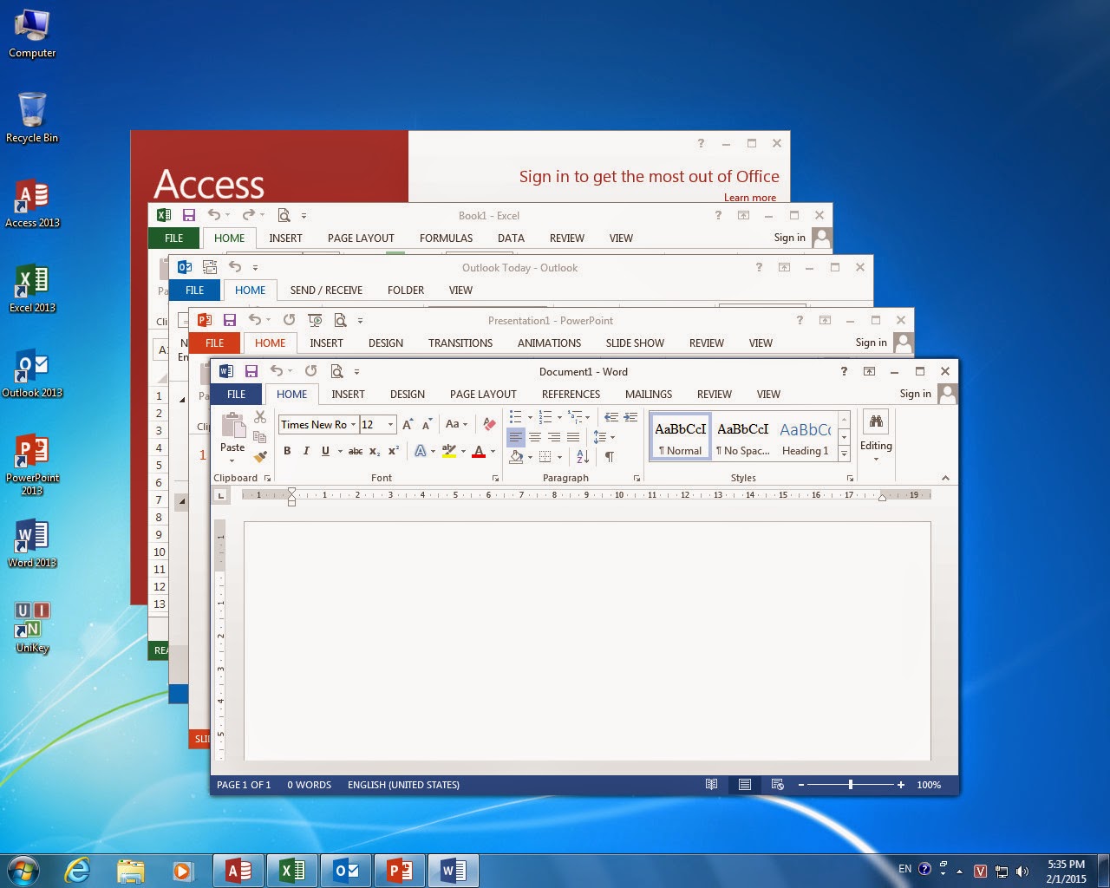Center-align the paragraph
The image size is (1110, 888).
(x=535, y=437)
